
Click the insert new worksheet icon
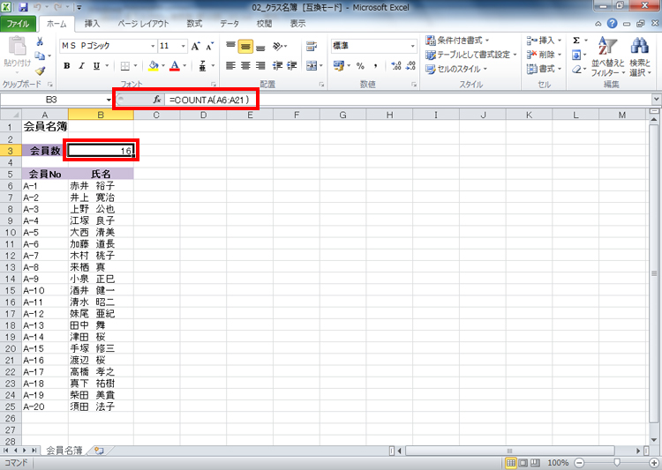tap(99, 451)
